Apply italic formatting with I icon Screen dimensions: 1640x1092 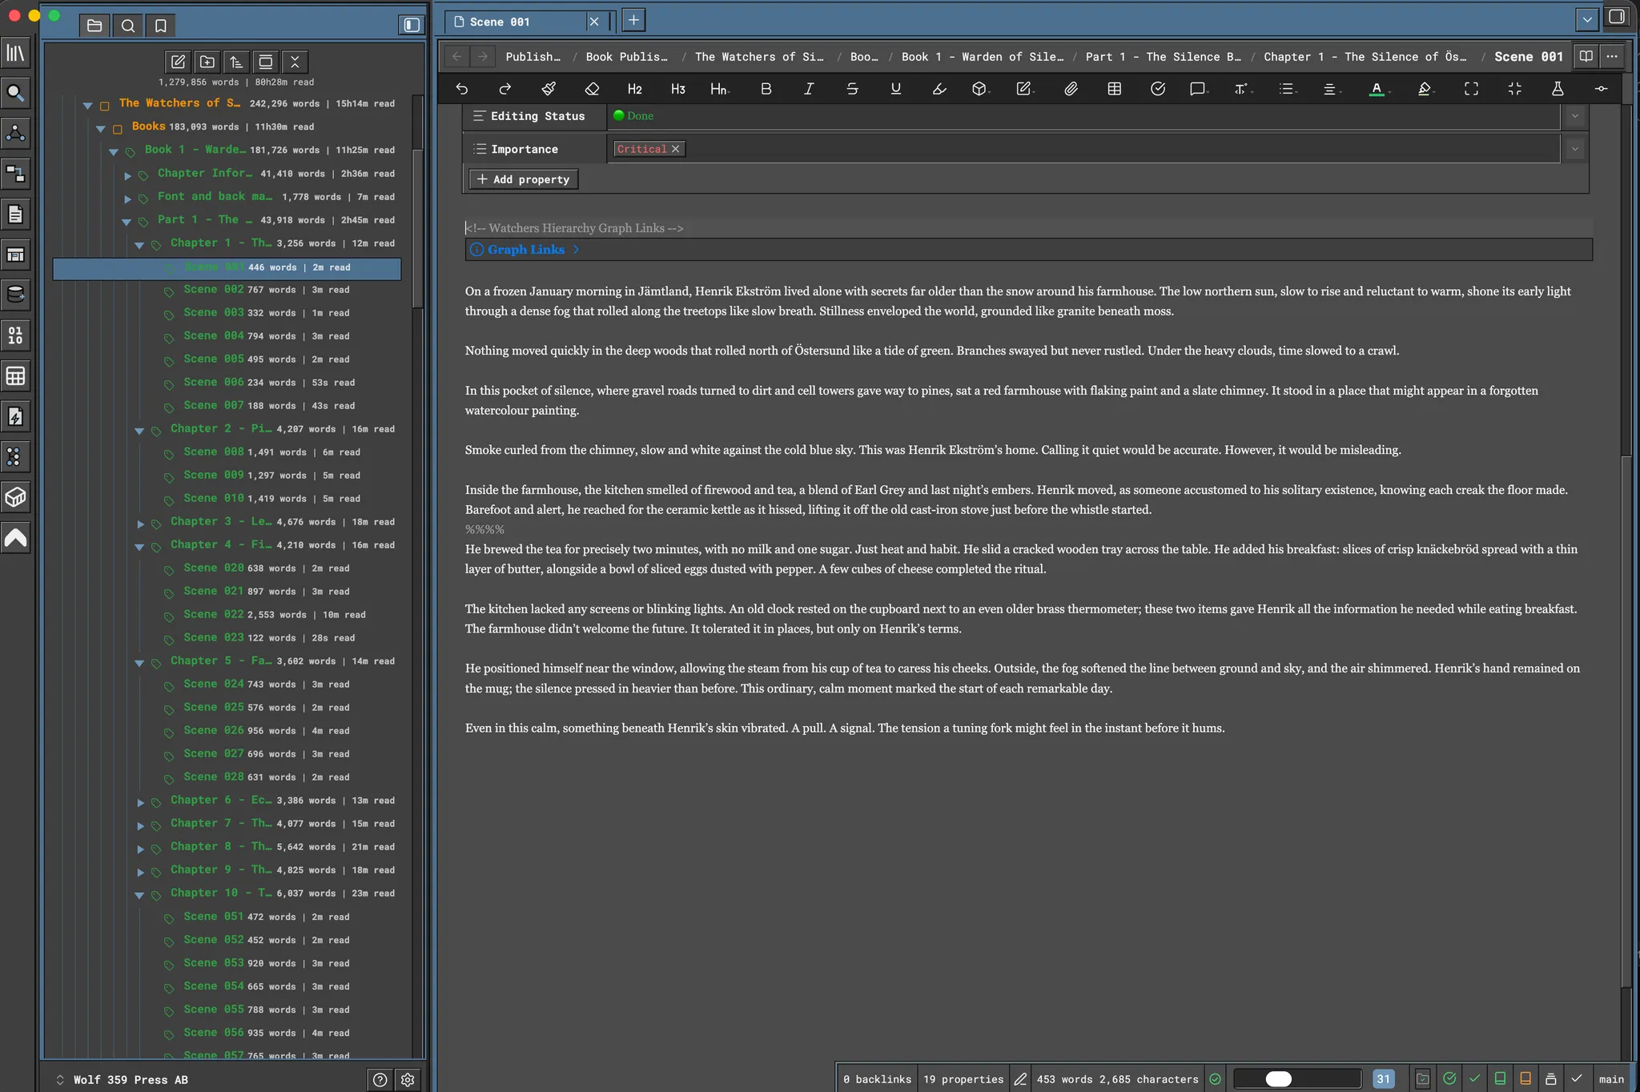(x=809, y=89)
